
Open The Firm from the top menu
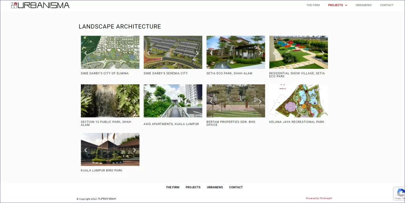coord(313,5)
